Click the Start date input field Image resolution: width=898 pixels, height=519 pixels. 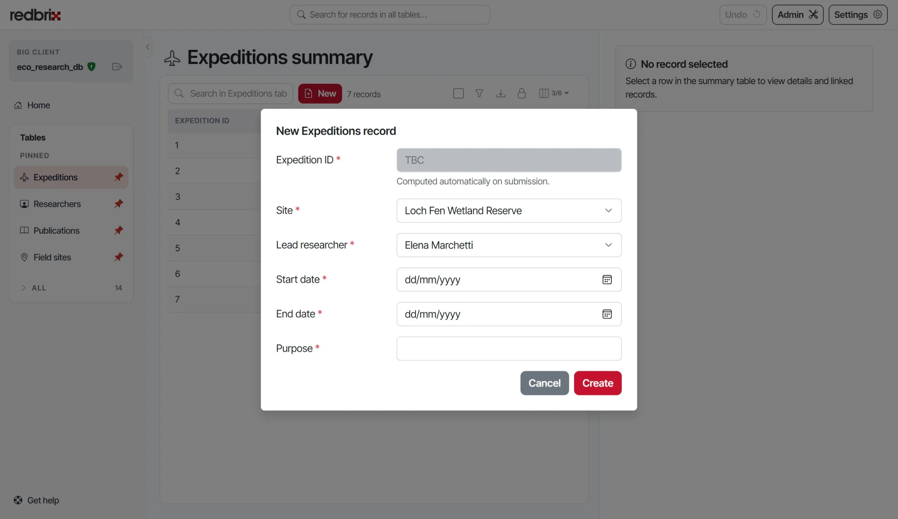pyautogui.click(x=509, y=279)
